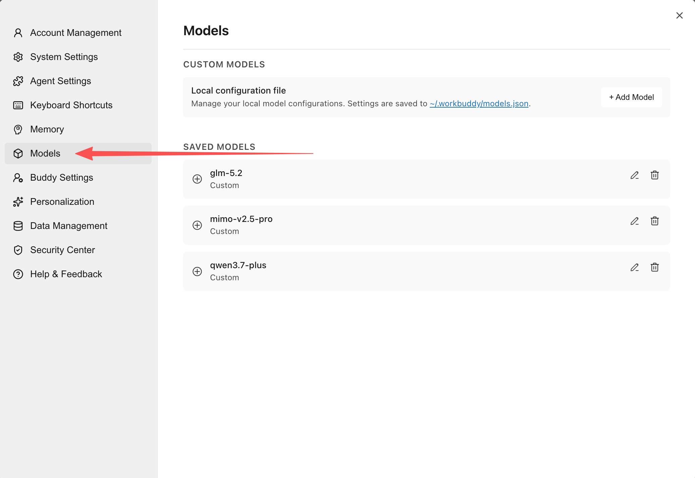
Task: Click the Keyboard Shortcuts keyboard icon
Action: tap(18, 105)
